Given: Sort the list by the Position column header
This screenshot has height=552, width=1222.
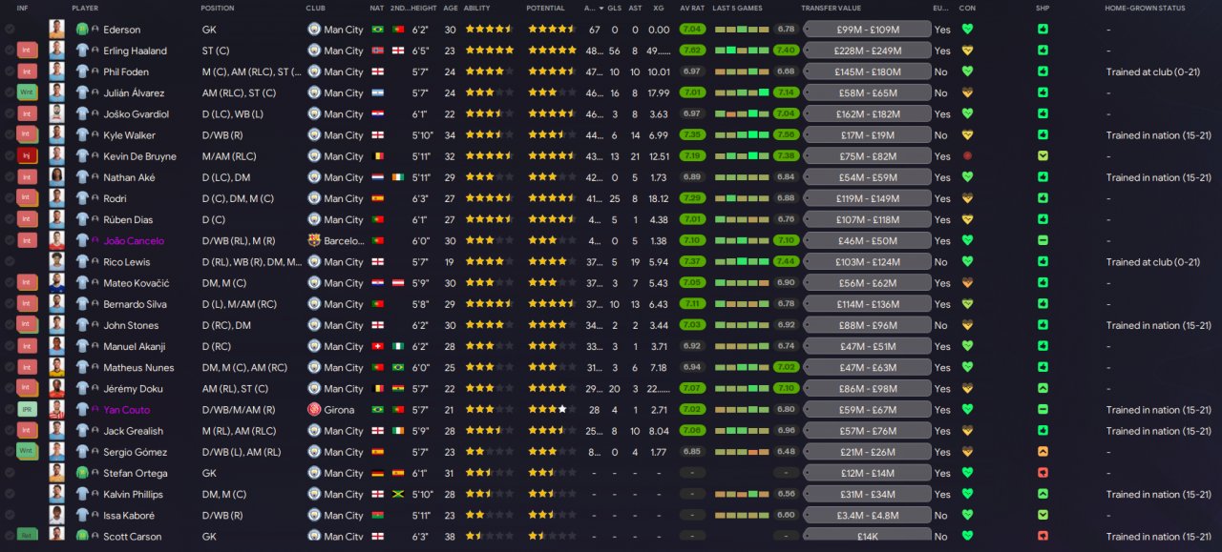Looking at the screenshot, I should [x=218, y=8].
